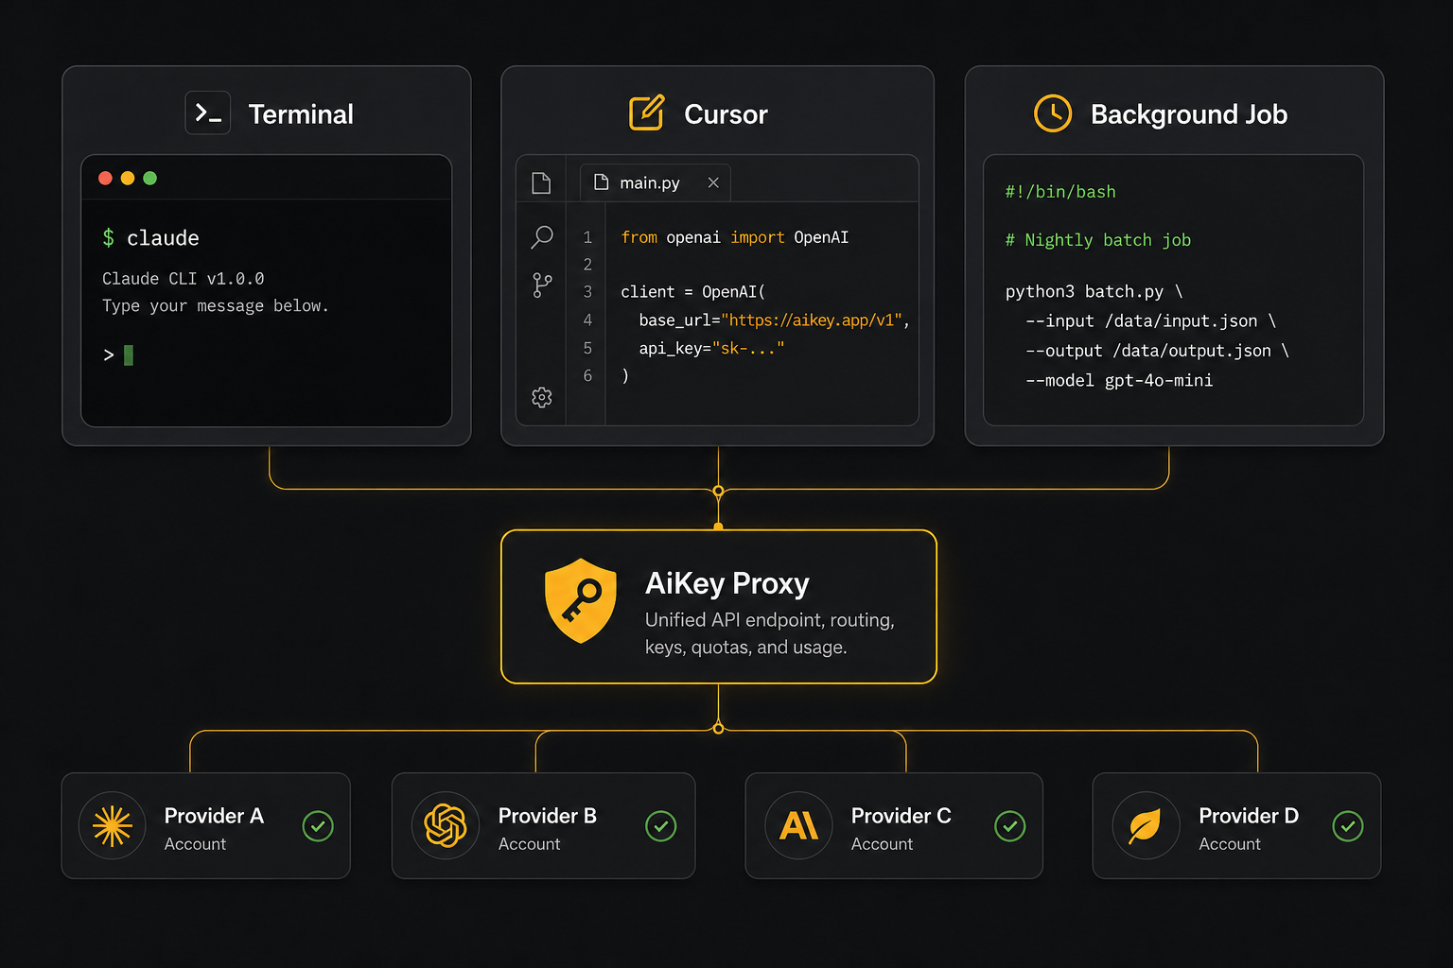This screenshot has height=968, width=1453.
Task: Click '--input /data/input.json' line
Action: pos(1151,321)
